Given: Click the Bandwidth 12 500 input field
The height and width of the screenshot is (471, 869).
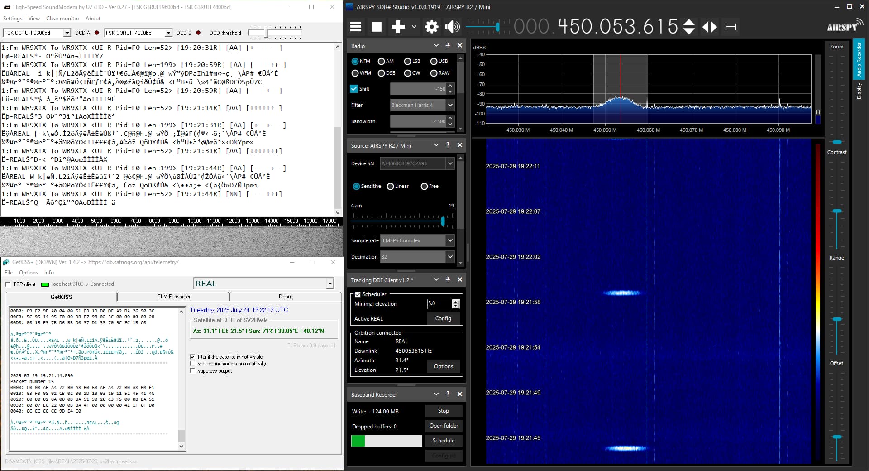Looking at the screenshot, I should coord(418,121).
